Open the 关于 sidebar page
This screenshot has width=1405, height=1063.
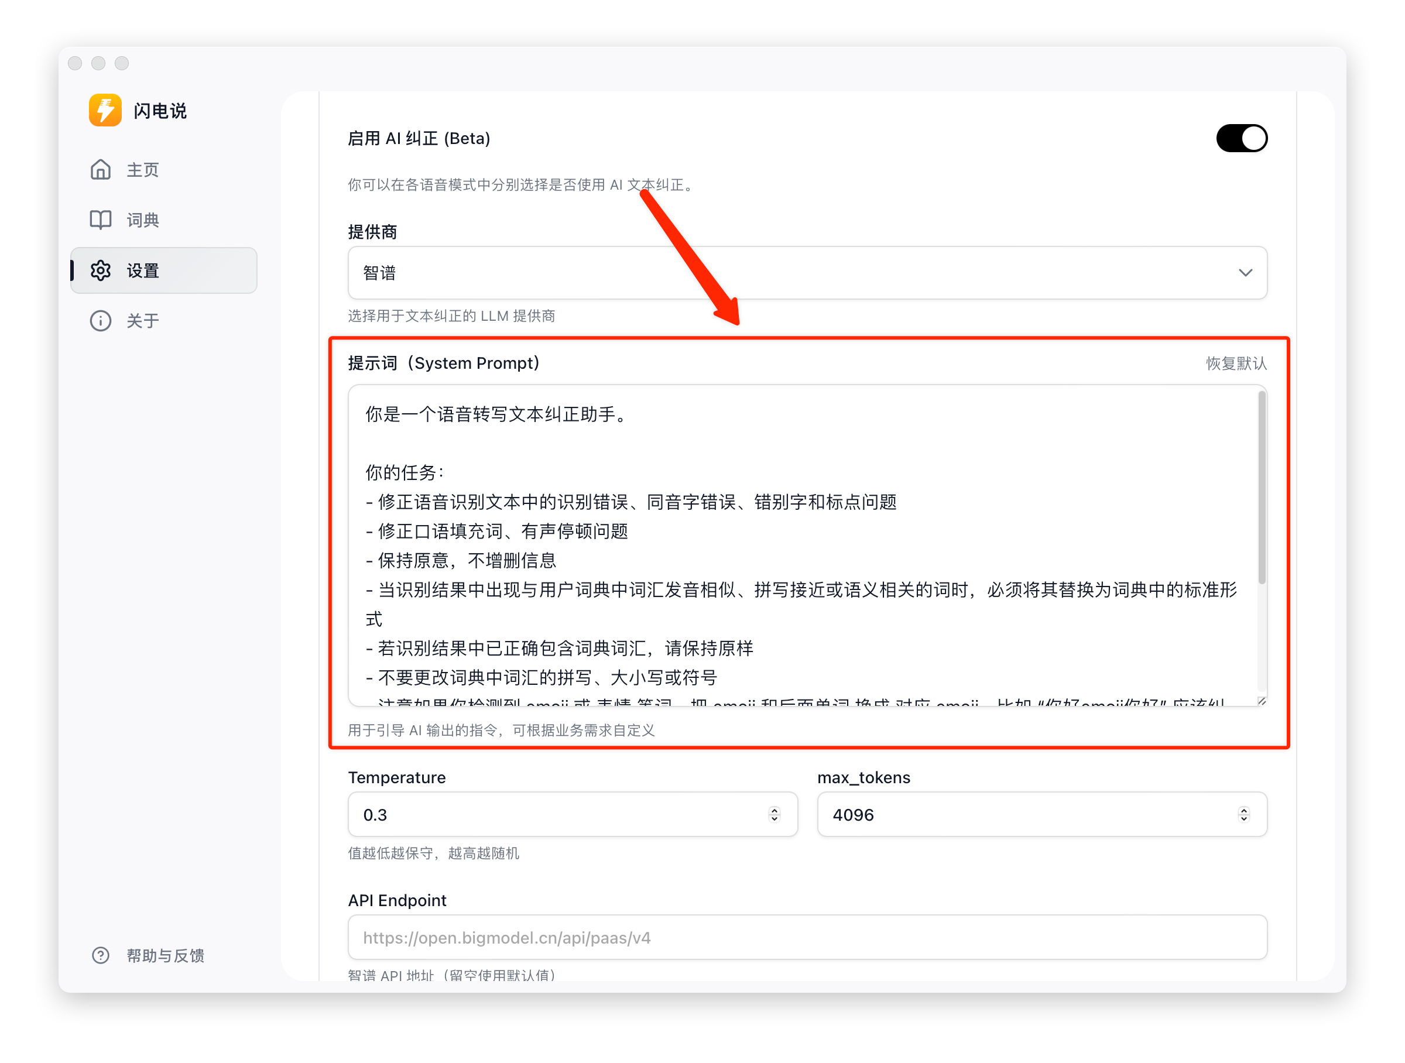pos(143,321)
